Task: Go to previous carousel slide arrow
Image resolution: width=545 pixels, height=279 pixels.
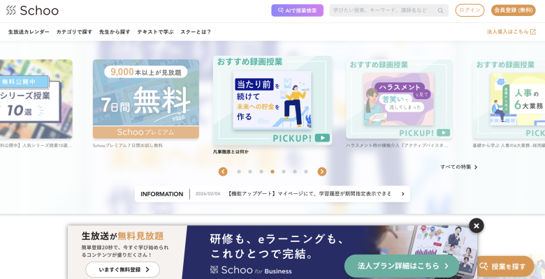Action: (x=223, y=172)
